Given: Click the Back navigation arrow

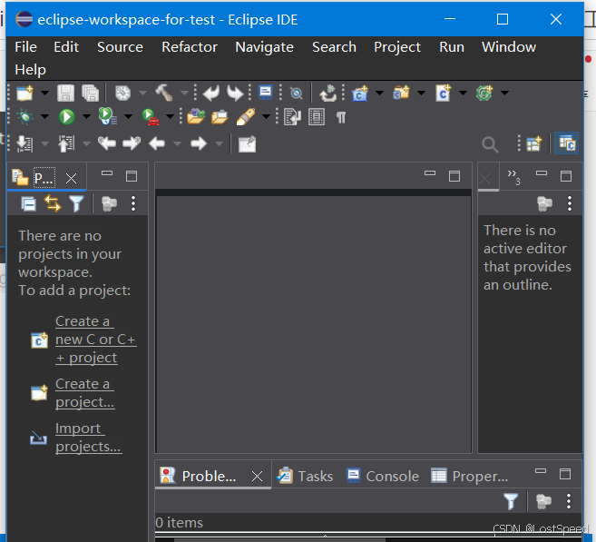Looking at the screenshot, I should tap(157, 143).
